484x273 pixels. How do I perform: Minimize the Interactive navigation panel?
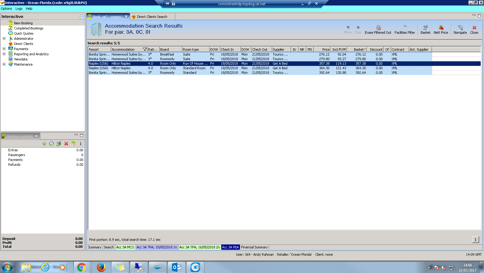click(82, 17)
